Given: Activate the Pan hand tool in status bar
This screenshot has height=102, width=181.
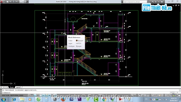Looking at the screenshot, I should (139, 95).
